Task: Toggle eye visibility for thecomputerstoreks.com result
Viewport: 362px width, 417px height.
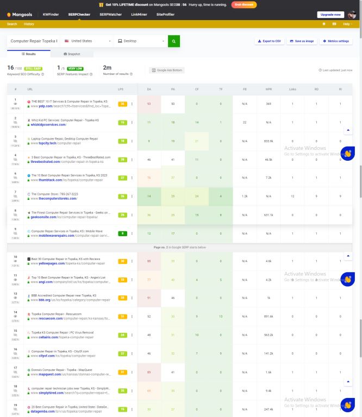Action: tap(15, 196)
